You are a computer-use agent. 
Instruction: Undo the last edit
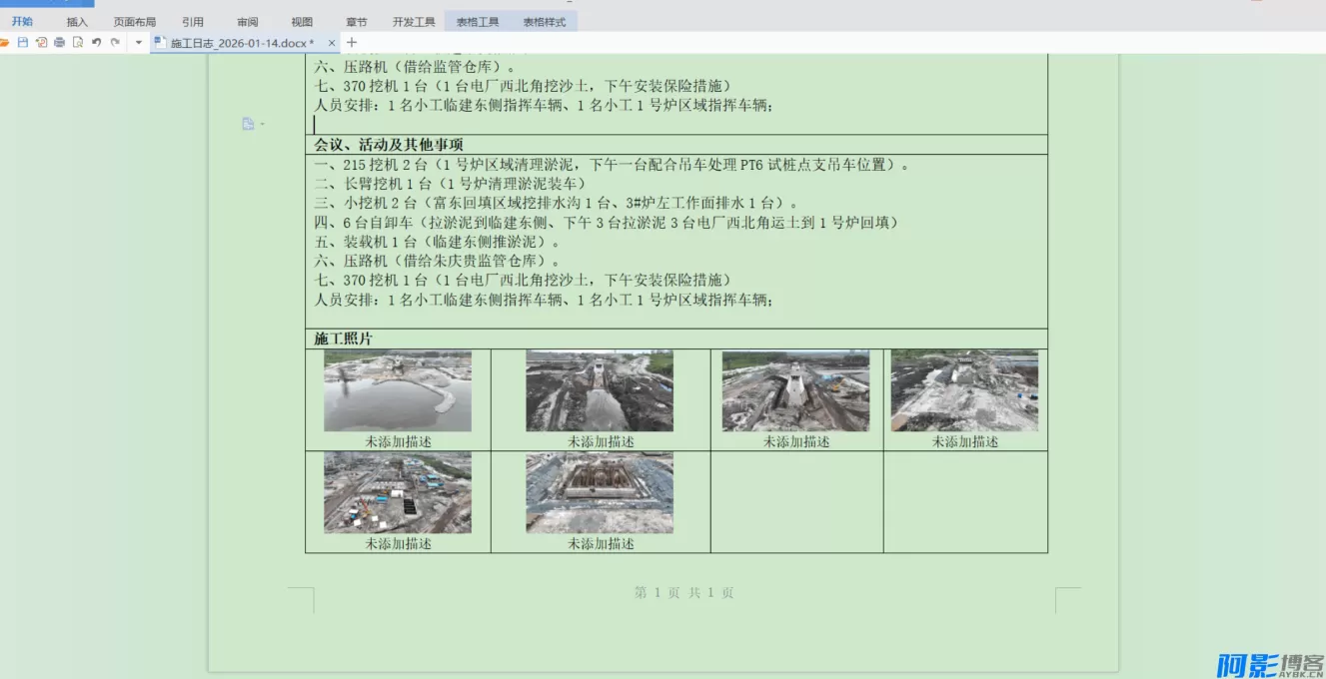96,42
